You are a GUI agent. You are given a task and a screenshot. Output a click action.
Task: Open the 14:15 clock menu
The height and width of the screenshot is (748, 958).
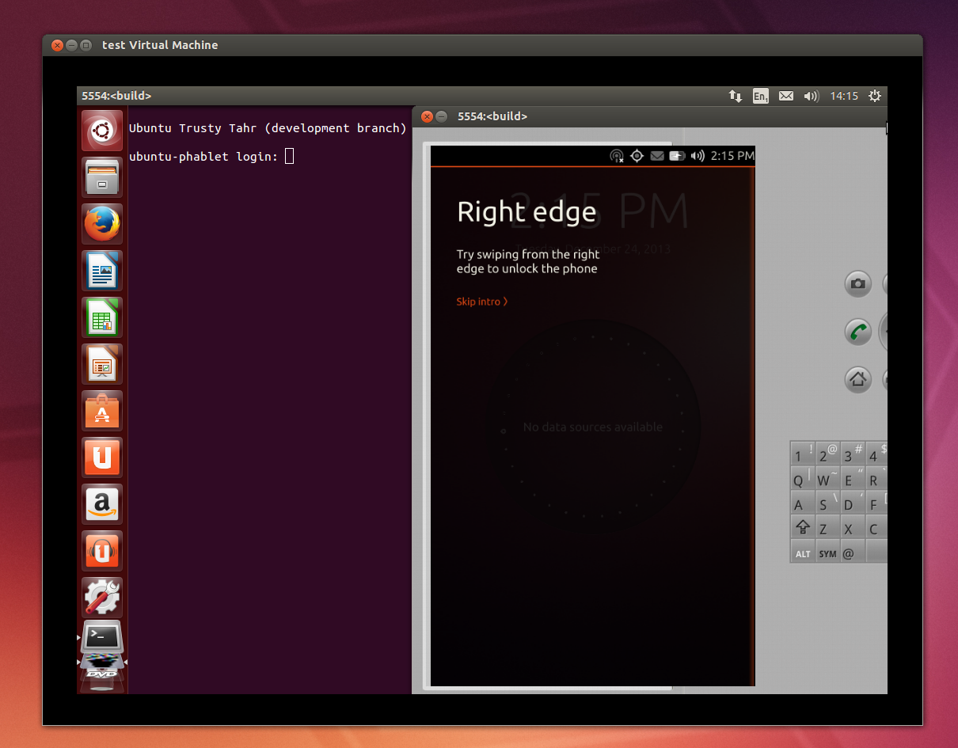point(843,96)
